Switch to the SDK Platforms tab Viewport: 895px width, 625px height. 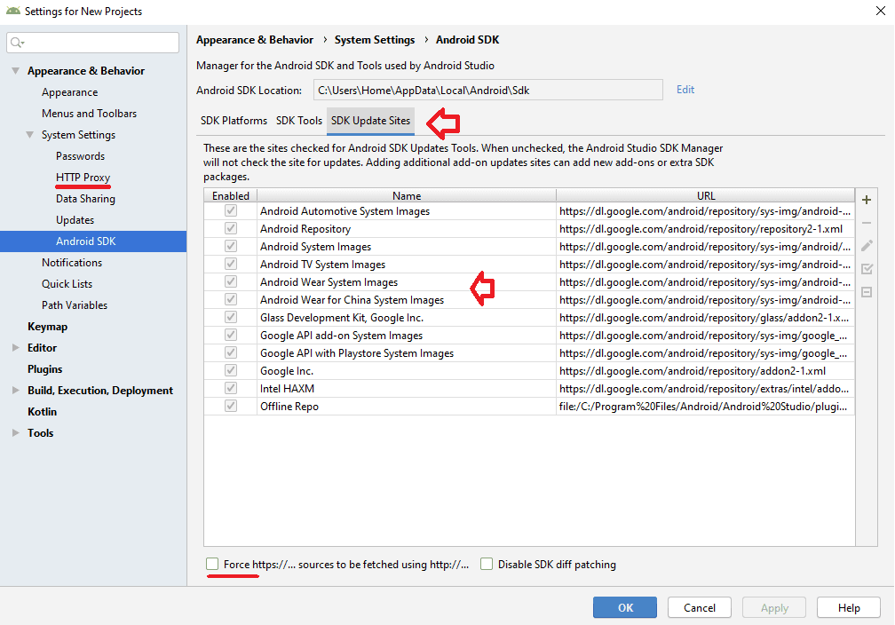point(234,120)
